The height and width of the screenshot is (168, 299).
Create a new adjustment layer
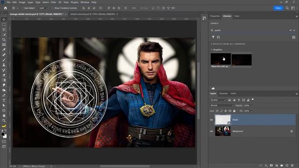pos(277,166)
